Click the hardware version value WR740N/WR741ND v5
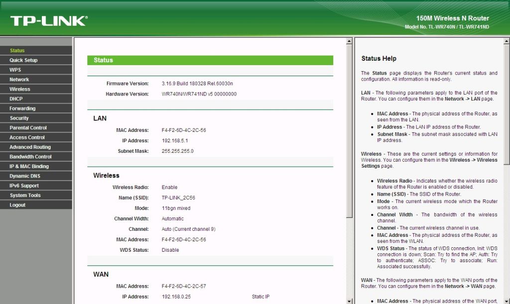Viewport: 510px width, 304px height. pos(199,94)
